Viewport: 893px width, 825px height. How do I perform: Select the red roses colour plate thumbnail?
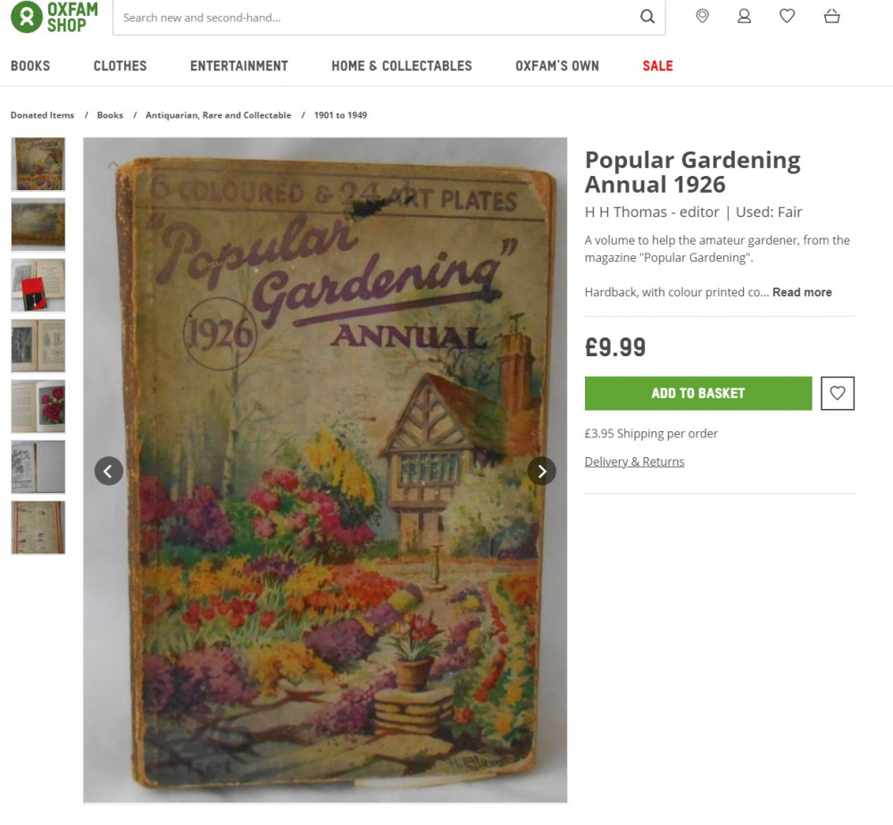click(x=38, y=406)
